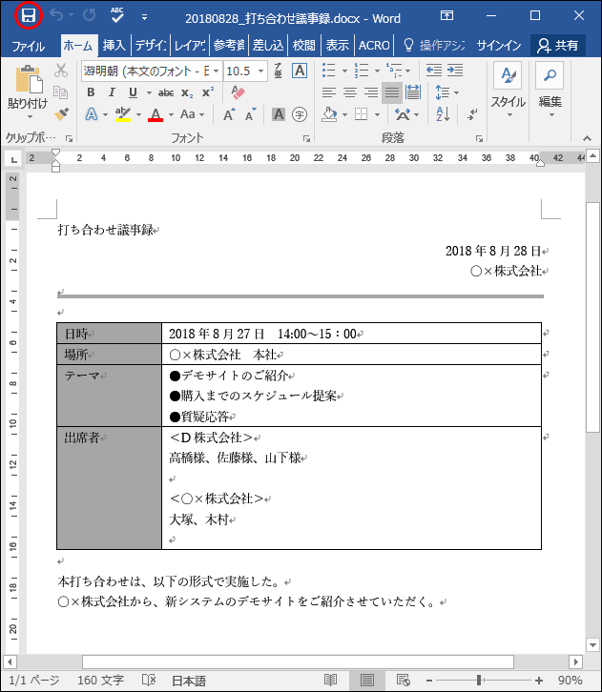Click Shrink Font smaller A icon

250,114
